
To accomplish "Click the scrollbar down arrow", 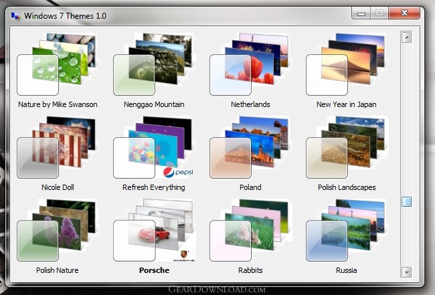I will pos(406,272).
